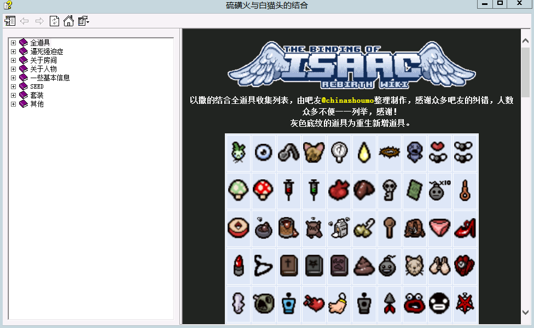The image size is (534, 328).
Task: Click the Binding of Isaac Rebirth Wiki logo
Action: 351,65
